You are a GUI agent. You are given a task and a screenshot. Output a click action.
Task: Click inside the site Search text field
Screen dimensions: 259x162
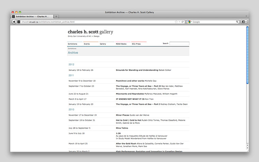tap(179, 44)
